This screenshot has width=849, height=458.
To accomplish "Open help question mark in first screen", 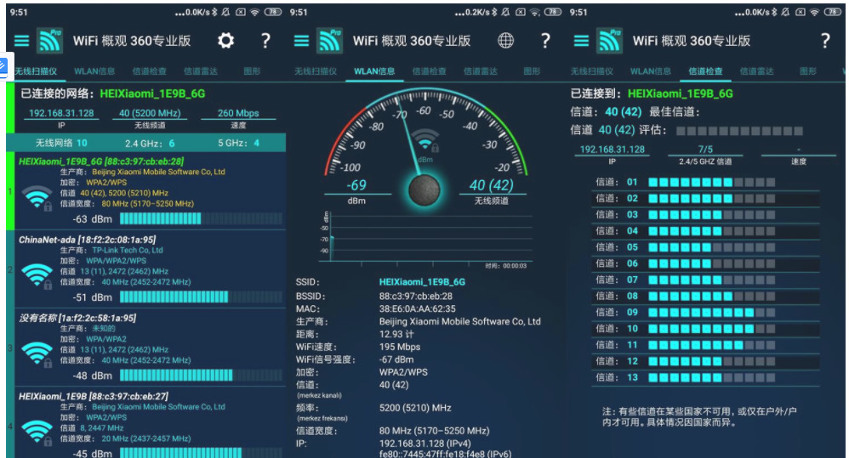I will [265, 41].
